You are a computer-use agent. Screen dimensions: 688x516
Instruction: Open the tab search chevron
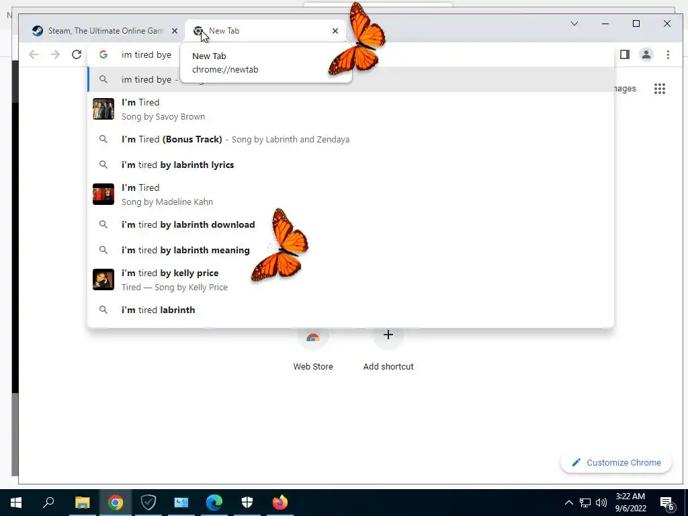(x=574, y=24)
